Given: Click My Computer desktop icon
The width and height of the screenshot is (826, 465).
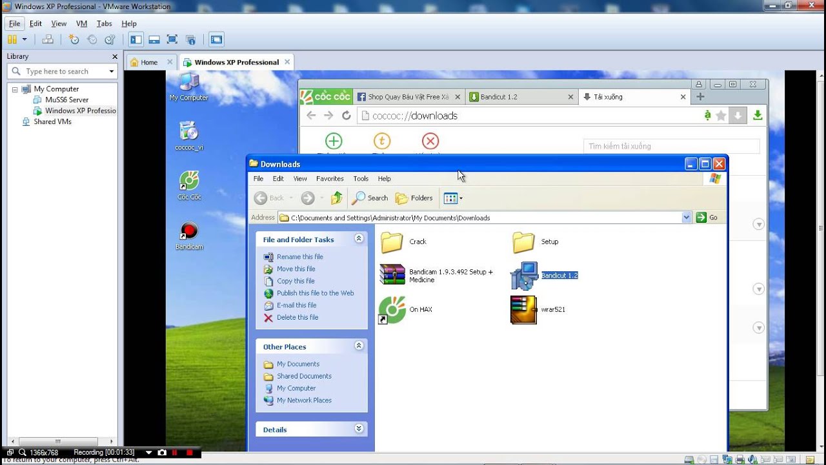Looking at the screenshot, I should (x=188, y=87).
